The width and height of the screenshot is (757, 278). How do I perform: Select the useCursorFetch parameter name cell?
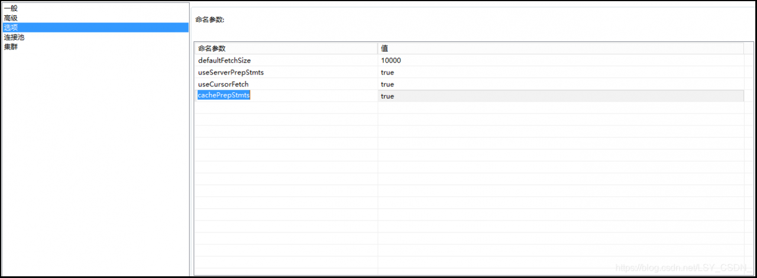[x=223, y=84]
